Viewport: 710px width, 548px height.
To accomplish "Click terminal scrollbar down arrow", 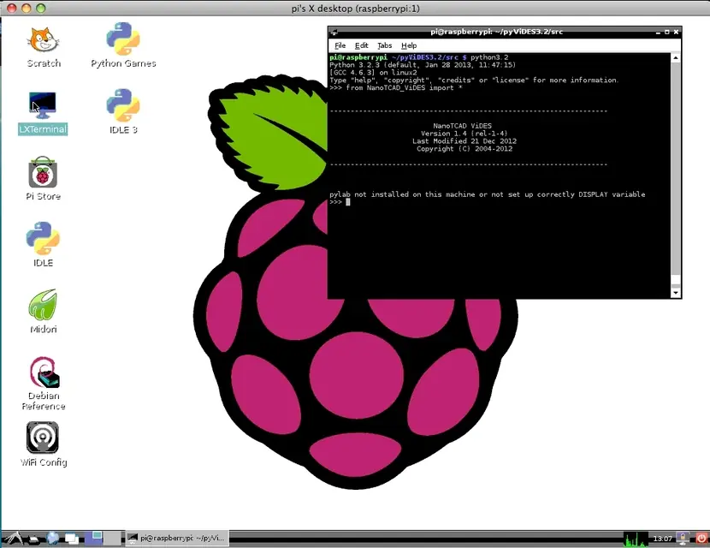I will (x=676, y=293).
